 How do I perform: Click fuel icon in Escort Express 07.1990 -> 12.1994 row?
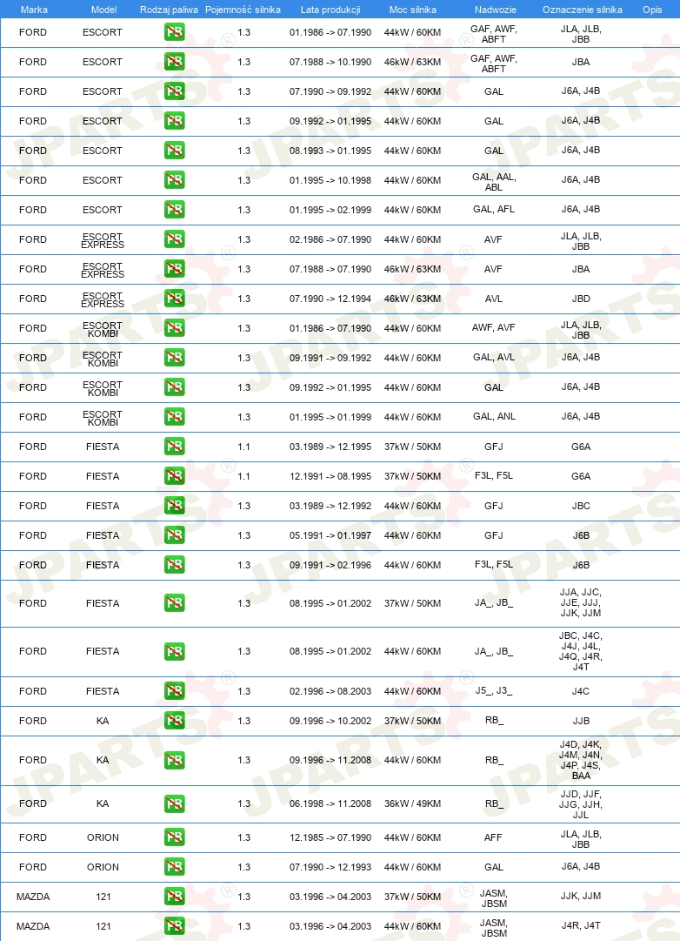[x=175, y=299]
